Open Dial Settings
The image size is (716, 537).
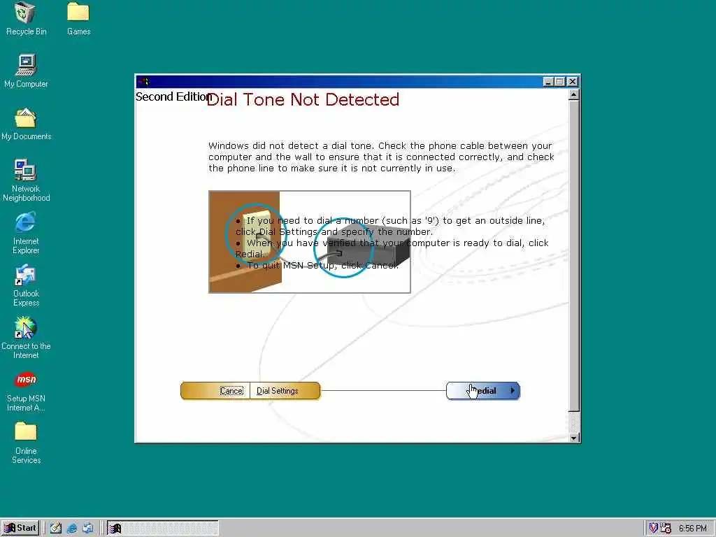277,391
